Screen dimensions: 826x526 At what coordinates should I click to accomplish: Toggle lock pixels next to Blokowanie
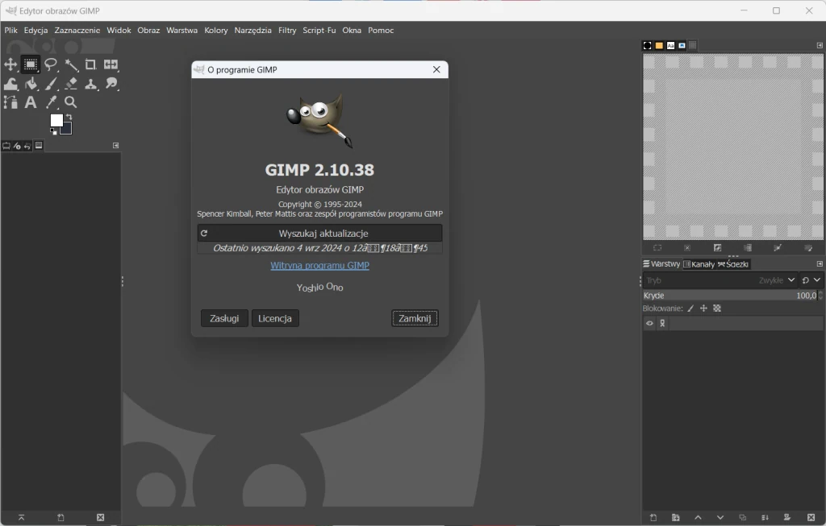[690, 309]
